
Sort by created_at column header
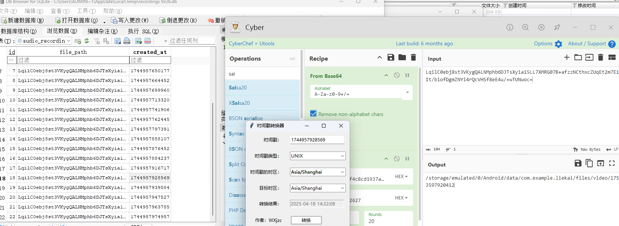(x=150, y=52)
